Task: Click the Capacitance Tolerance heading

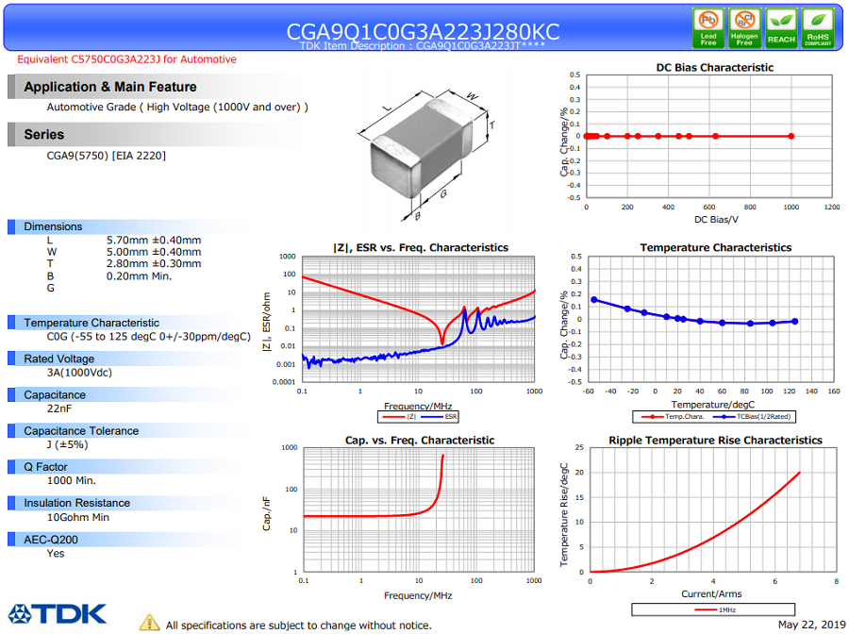Action: [81, 431]
